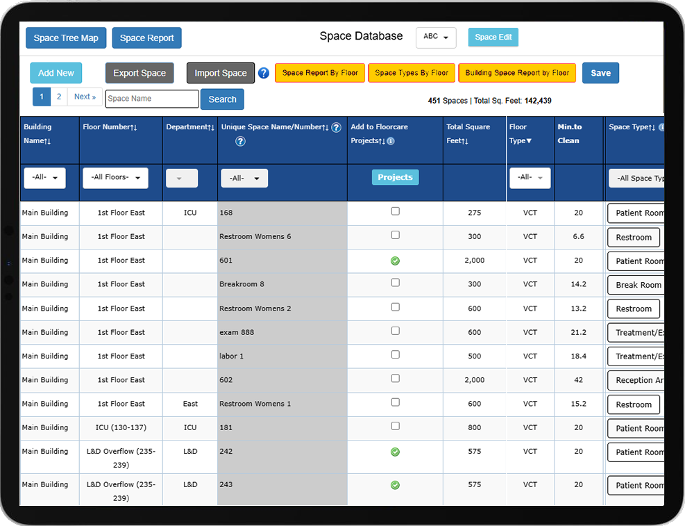685x526 pixels.
Task: Click the Space Name search field
Action: point(152,99)
